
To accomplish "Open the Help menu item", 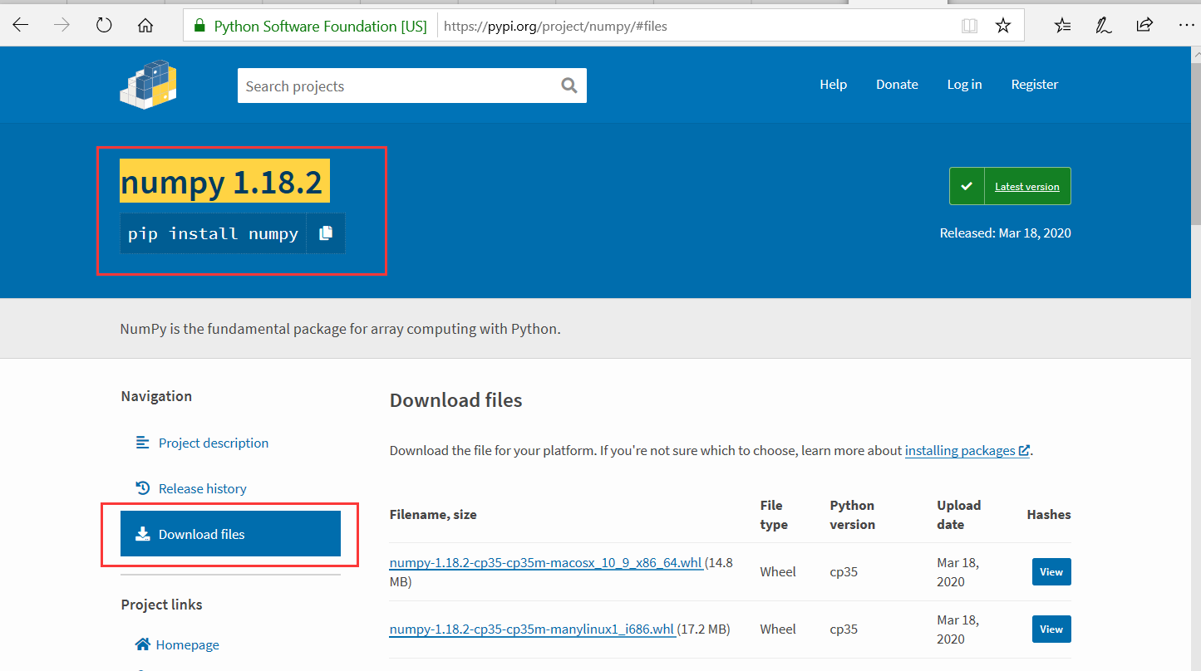I will [x=833, y=85].
